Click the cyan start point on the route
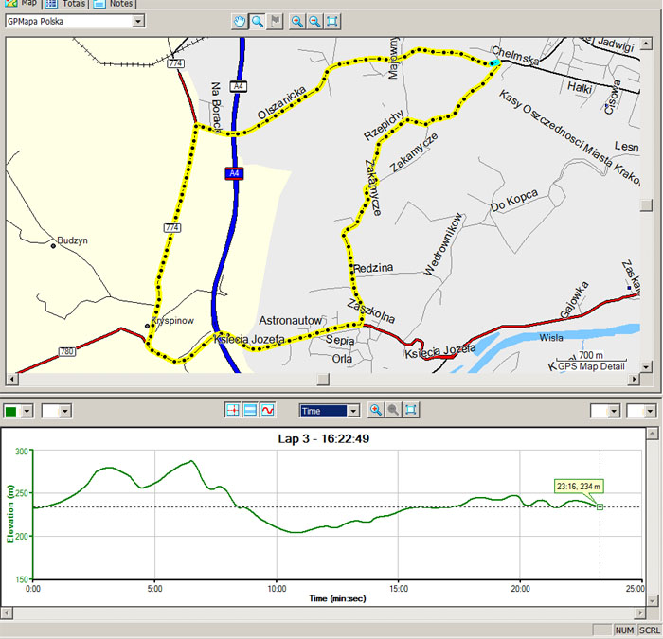Image resolution: width=663 pixels, height=639 pixels. tap(494, 62)
